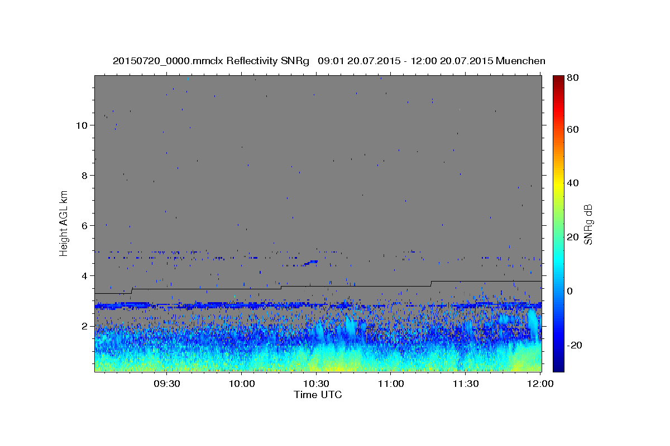The image size is (670, 446).
Task: Click the 11:30 time tick label
Action: tap(466, 384)
